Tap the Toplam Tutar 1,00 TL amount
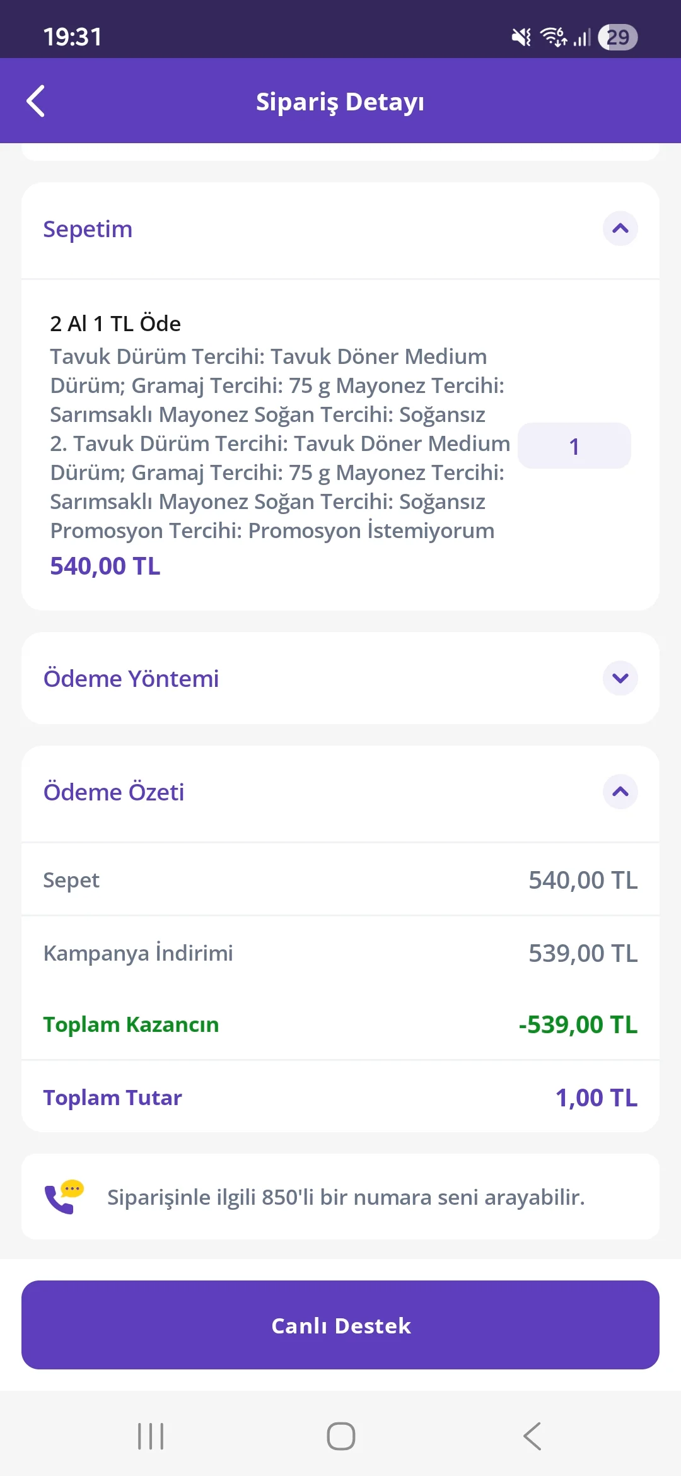681x1476 pixels. coord(596,1098)
